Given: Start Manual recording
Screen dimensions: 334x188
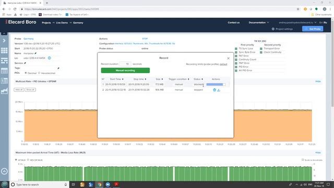Looking at the screenshot, I should [125, 70].
